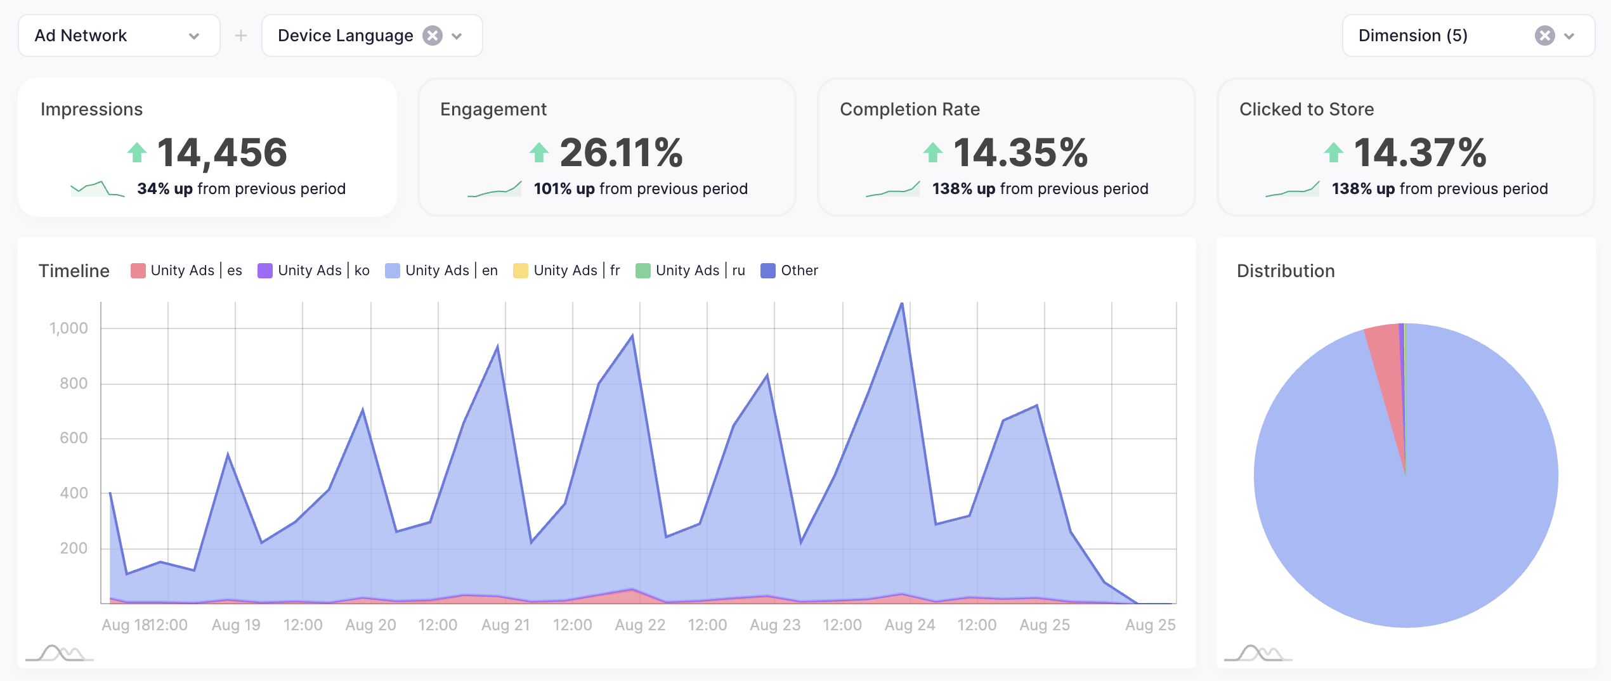Clear the Dimension (5) selection
Image resolution: width=1611 pixels, height=681 pixels.
point(1544,36)
